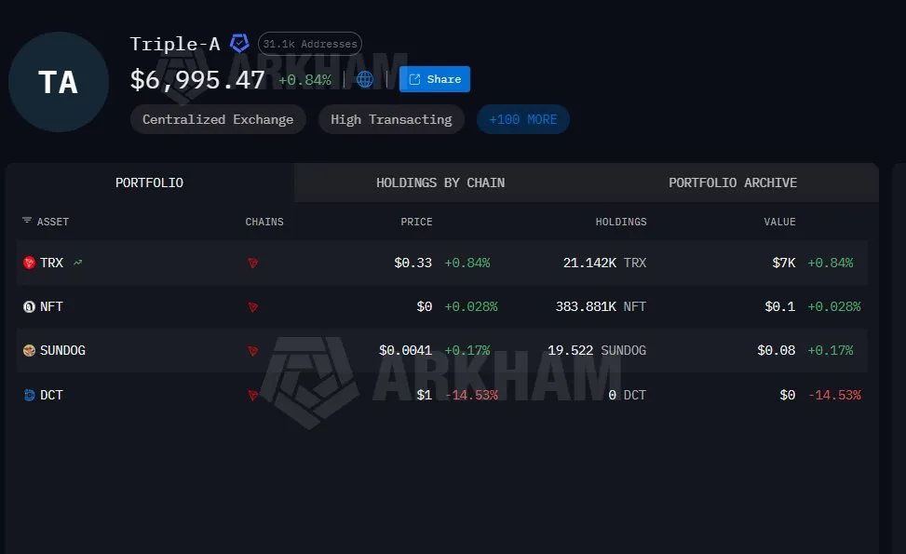Click the NFT token logo icon

point(29,306)
